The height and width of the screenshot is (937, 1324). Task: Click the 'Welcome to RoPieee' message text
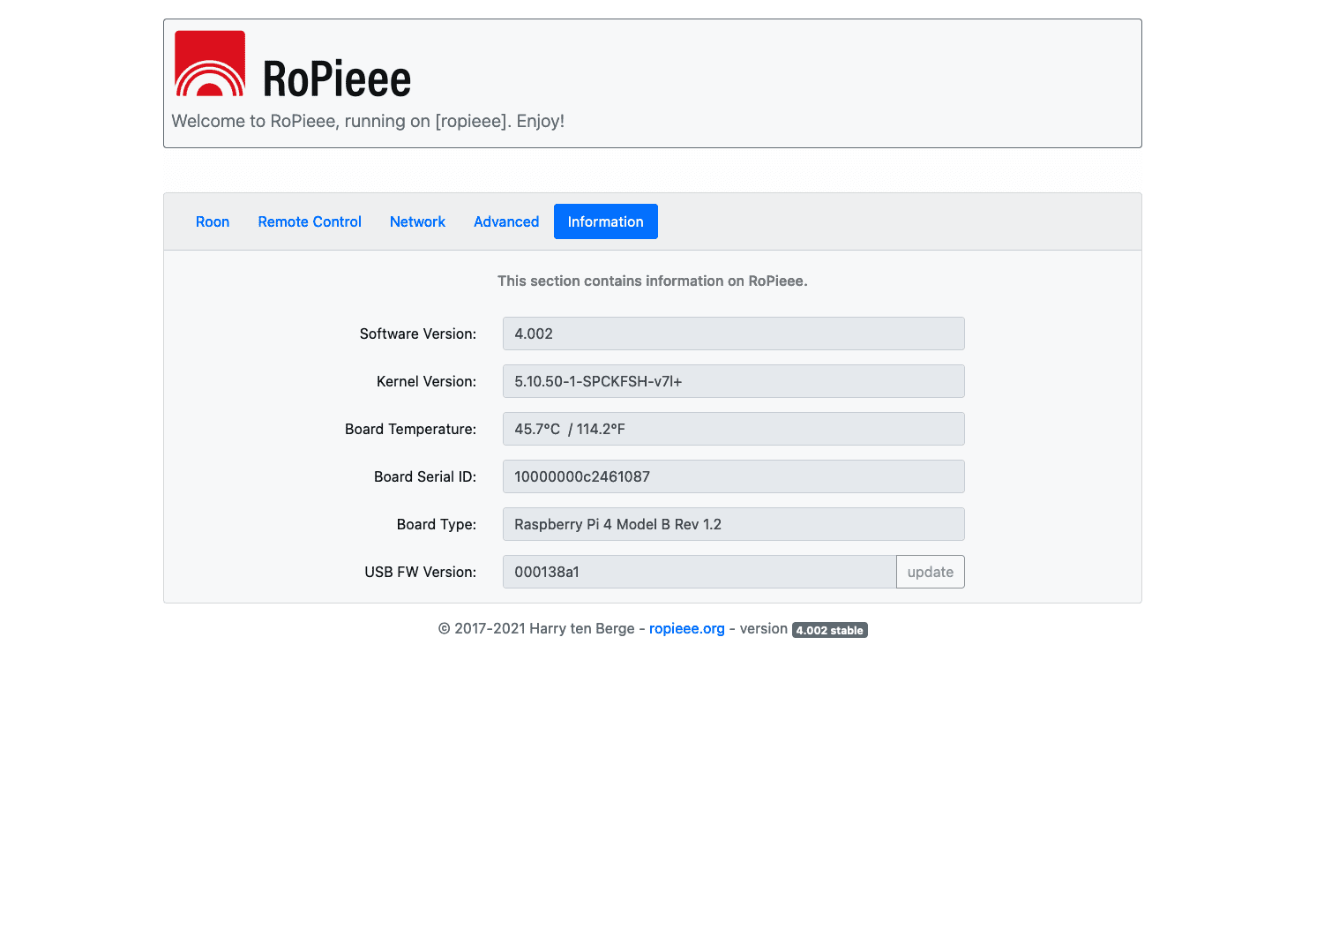click(x=368, y=121)
